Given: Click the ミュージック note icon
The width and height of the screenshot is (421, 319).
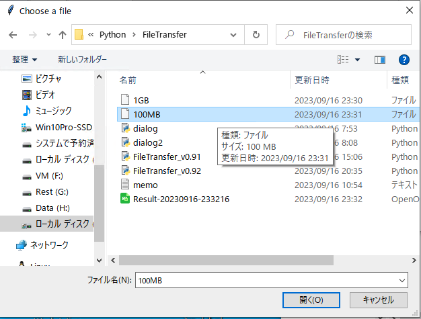Looking at the screenshot, I should click(27, 111).
